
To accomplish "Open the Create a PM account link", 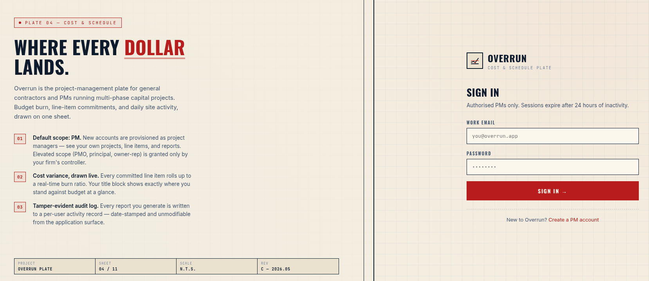I will [x=573, y=220].
